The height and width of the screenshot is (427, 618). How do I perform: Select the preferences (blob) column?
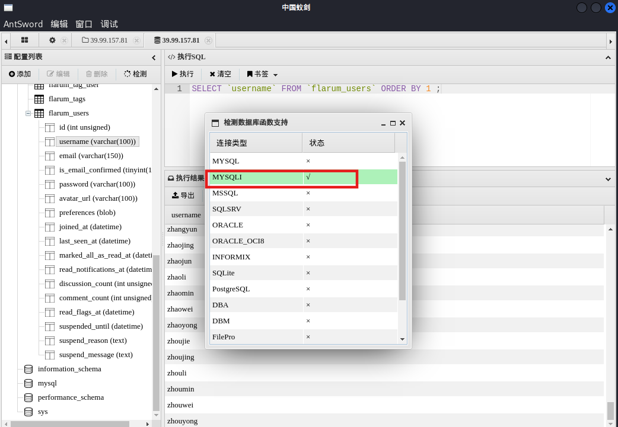[x=87, y=212]
